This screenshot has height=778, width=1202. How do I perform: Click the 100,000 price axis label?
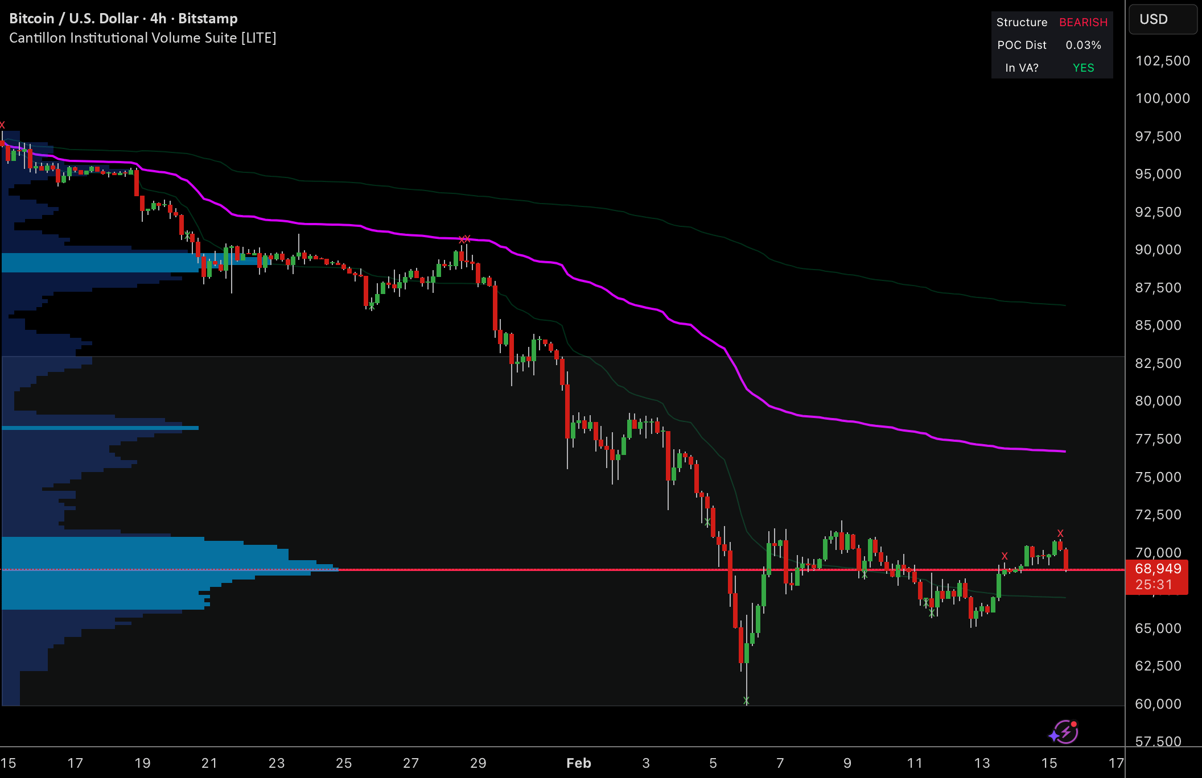pyautogui.click(x=1162, y=98)
